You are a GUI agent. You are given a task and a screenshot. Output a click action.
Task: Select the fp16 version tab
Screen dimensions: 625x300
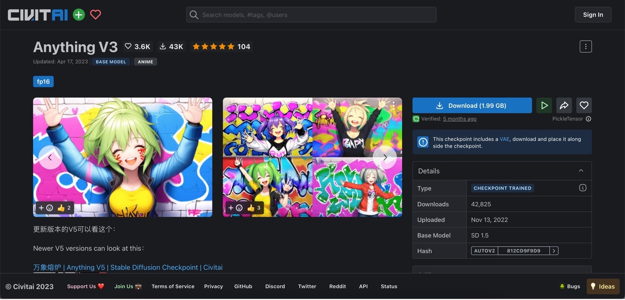pyautogui.click(x=43, y=82)
